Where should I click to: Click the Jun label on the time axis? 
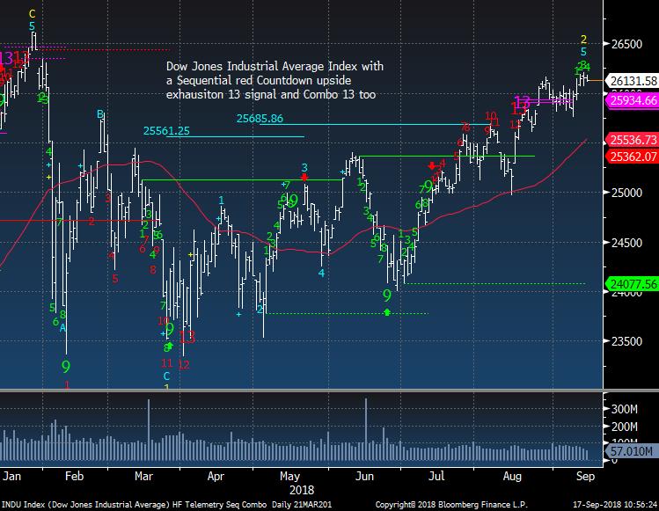click(364, 476)
